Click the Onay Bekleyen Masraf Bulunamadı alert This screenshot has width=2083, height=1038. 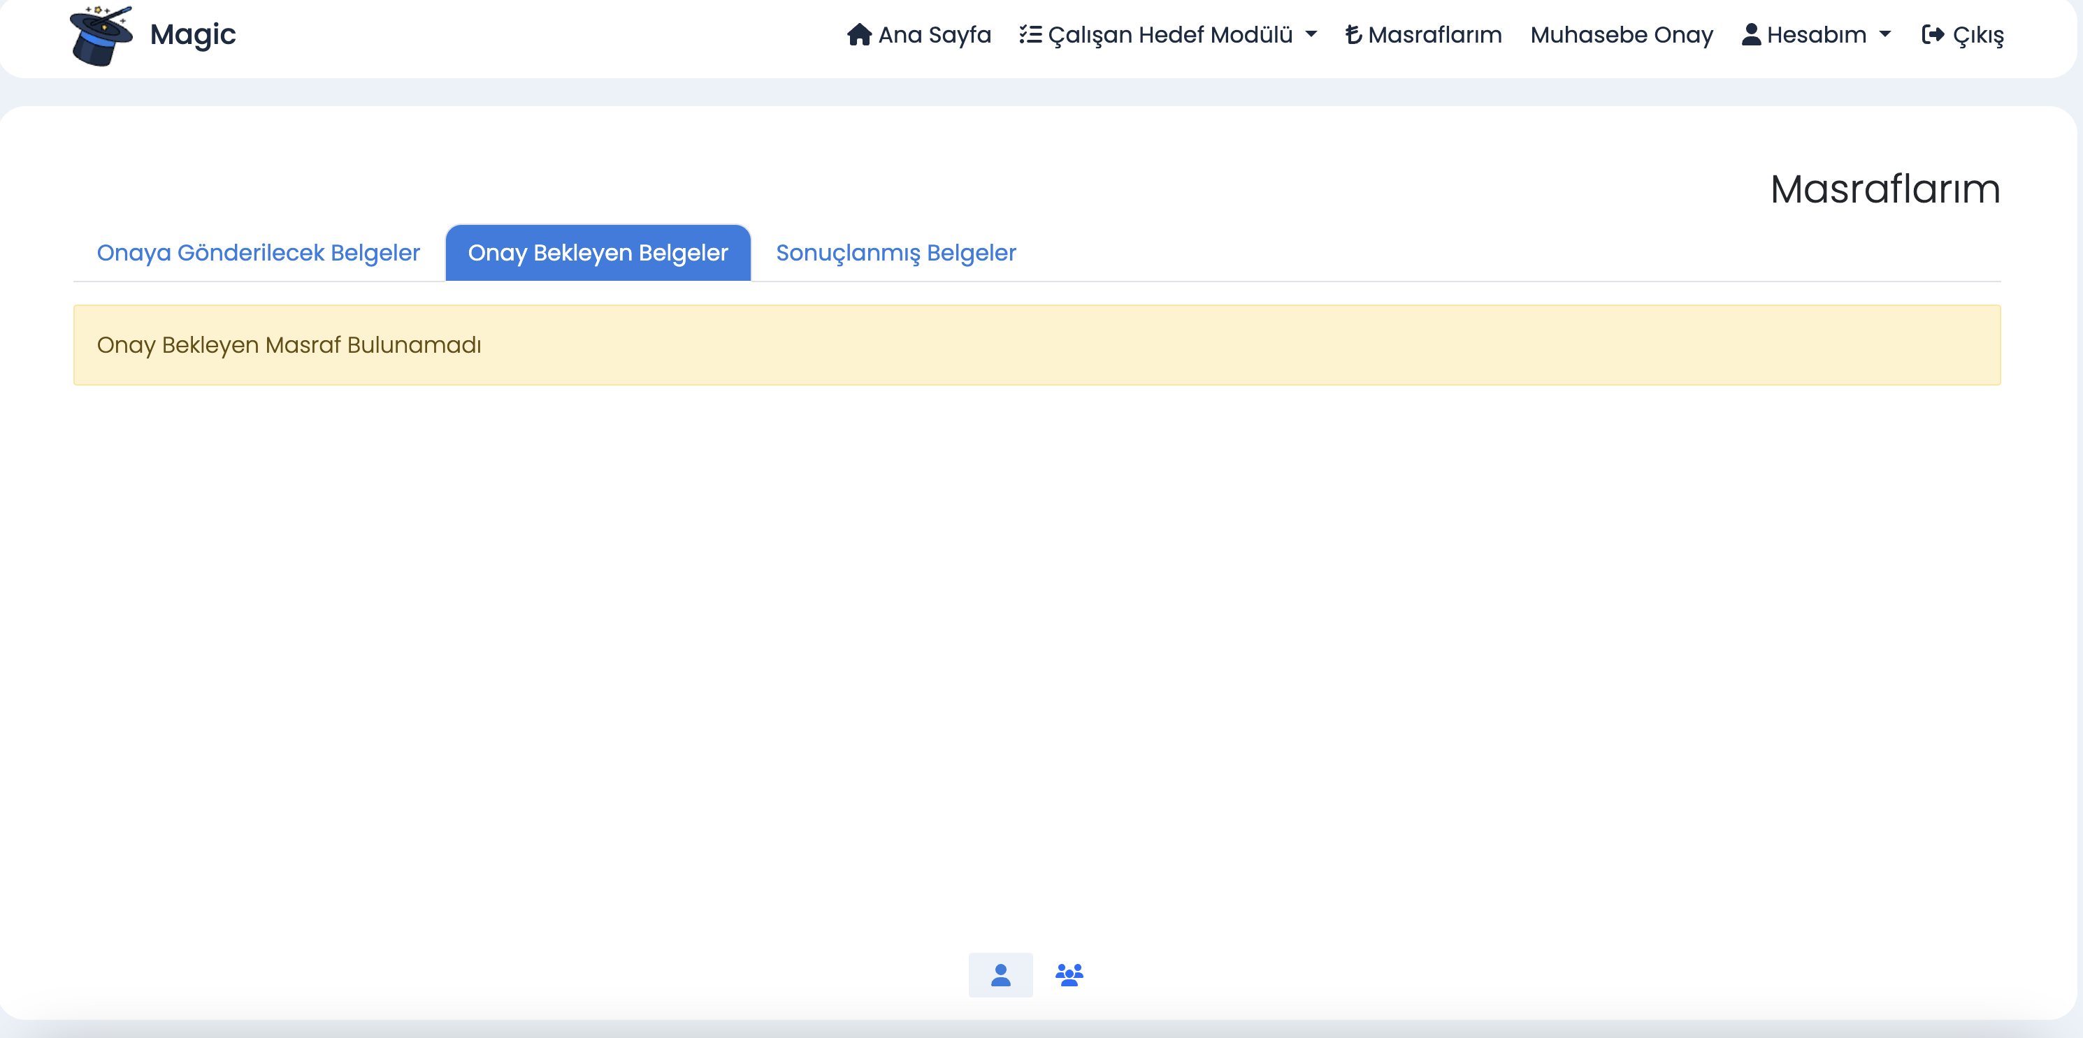coord(1037,345)
